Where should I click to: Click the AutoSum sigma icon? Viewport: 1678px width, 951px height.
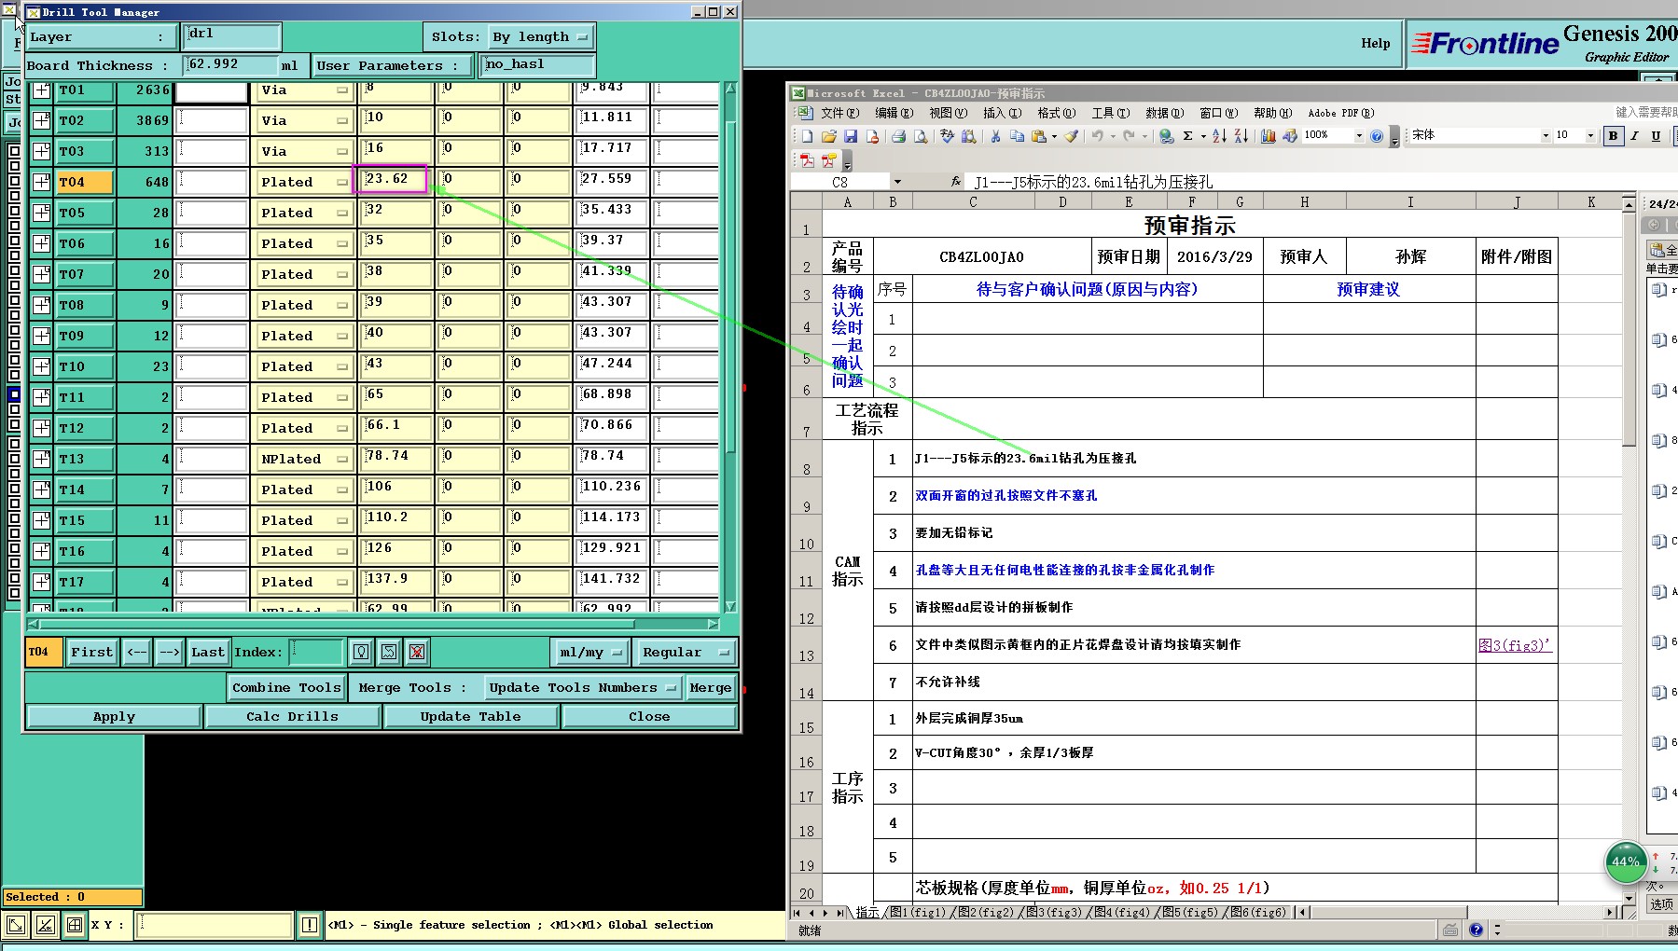1188,136
